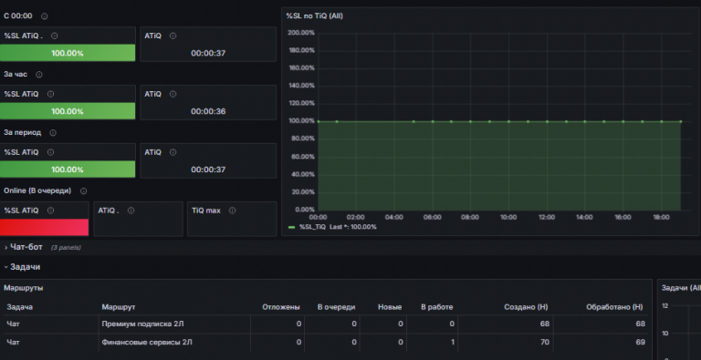
Task: Open 'Маршруты' panel title menu
Action: (x=23, y=288)
